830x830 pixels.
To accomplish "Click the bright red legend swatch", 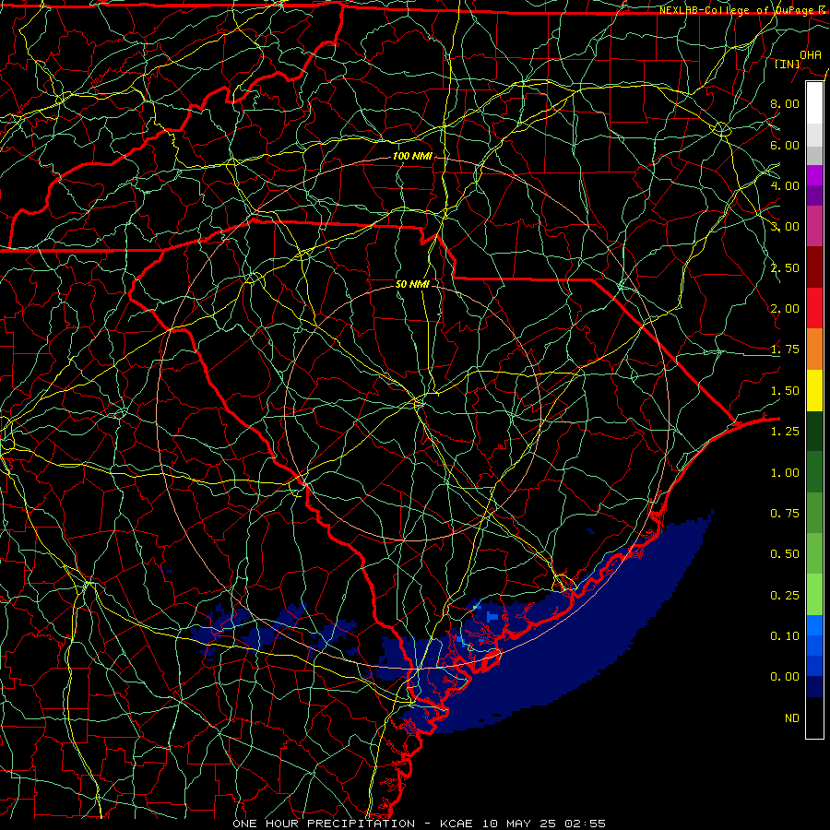I will click(814, 308).
